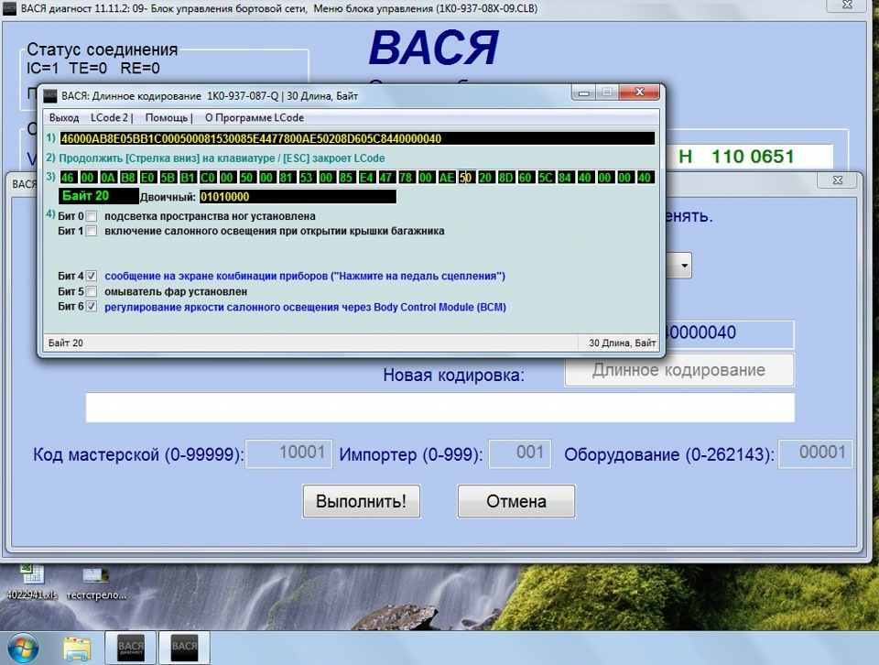Expand the dropdown behind LCode window
This screenshot has width=879, height=665.
[x=685, y=266]
